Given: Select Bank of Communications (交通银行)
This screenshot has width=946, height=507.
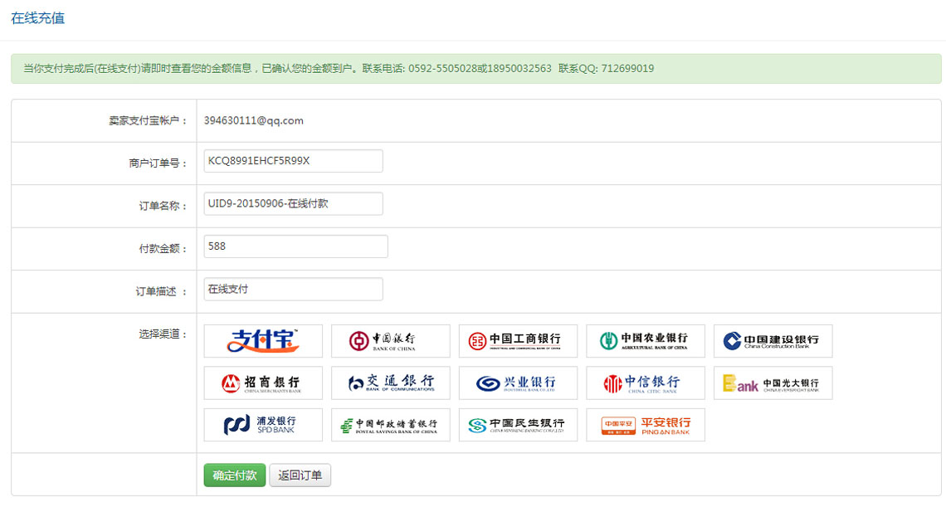Looking at the screenshot, I should tap(390, 383).
